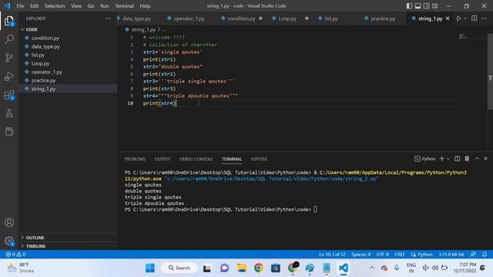Image resolution: width=493 pixels, height=277 pixels.
Task: Open condition.py in the explorer
Action: coord(68,38)
